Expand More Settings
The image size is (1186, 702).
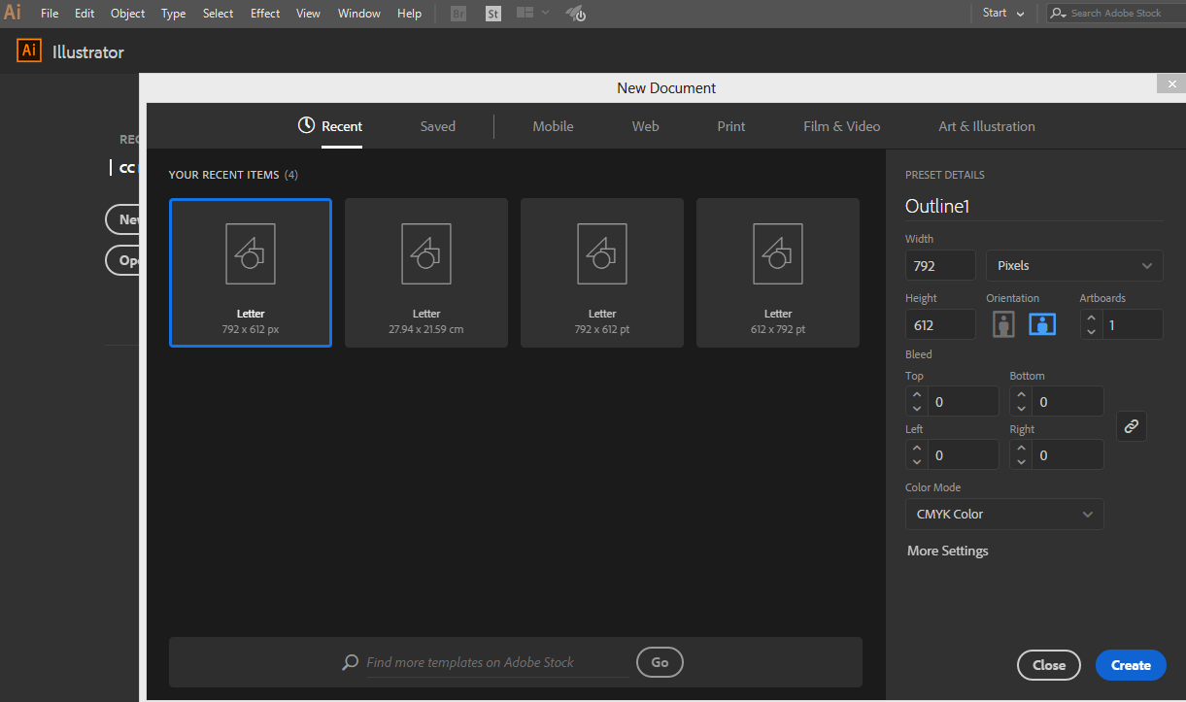point(948,551)
